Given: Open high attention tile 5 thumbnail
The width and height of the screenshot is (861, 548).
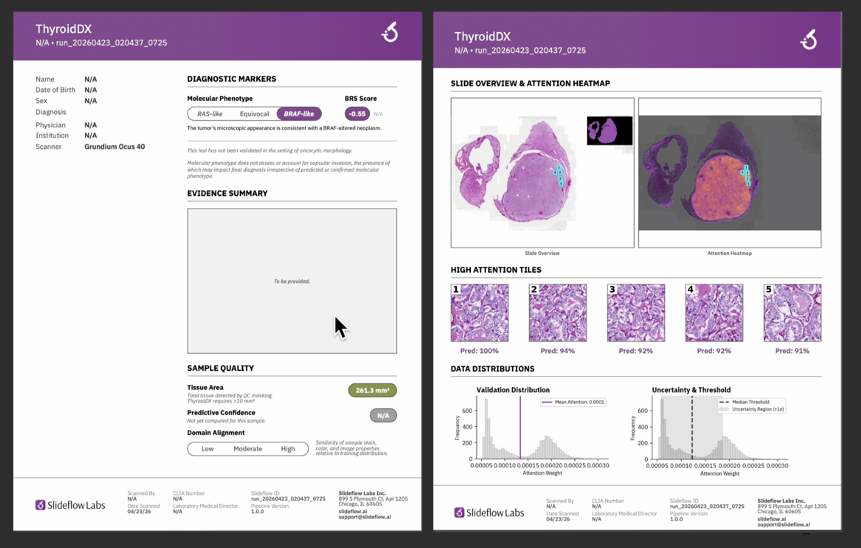Looking at the screenshot, I should (792, 313).
